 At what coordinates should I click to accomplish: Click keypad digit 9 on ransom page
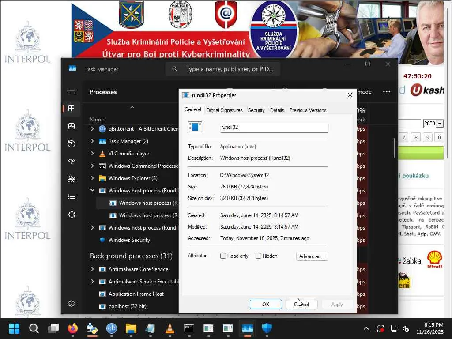point(428,138)
